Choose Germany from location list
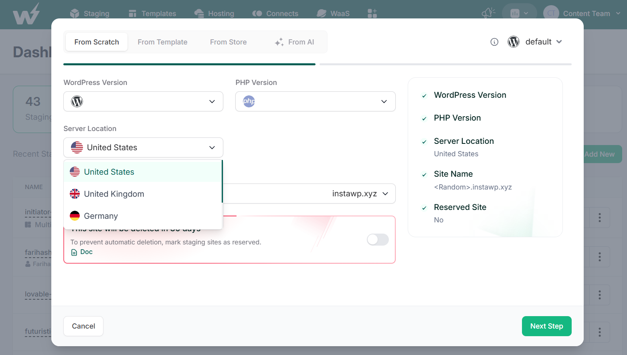The width and height of the screenshot is (627, 355). 143,216
